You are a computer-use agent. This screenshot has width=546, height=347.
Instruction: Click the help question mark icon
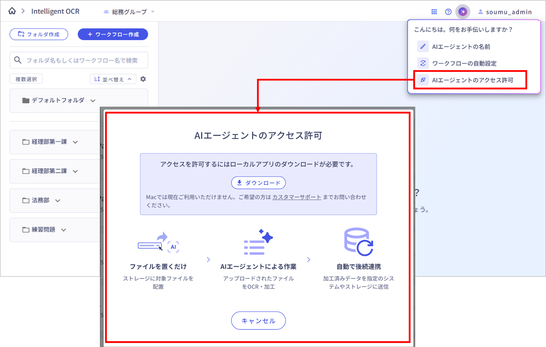tap(448, 12)
